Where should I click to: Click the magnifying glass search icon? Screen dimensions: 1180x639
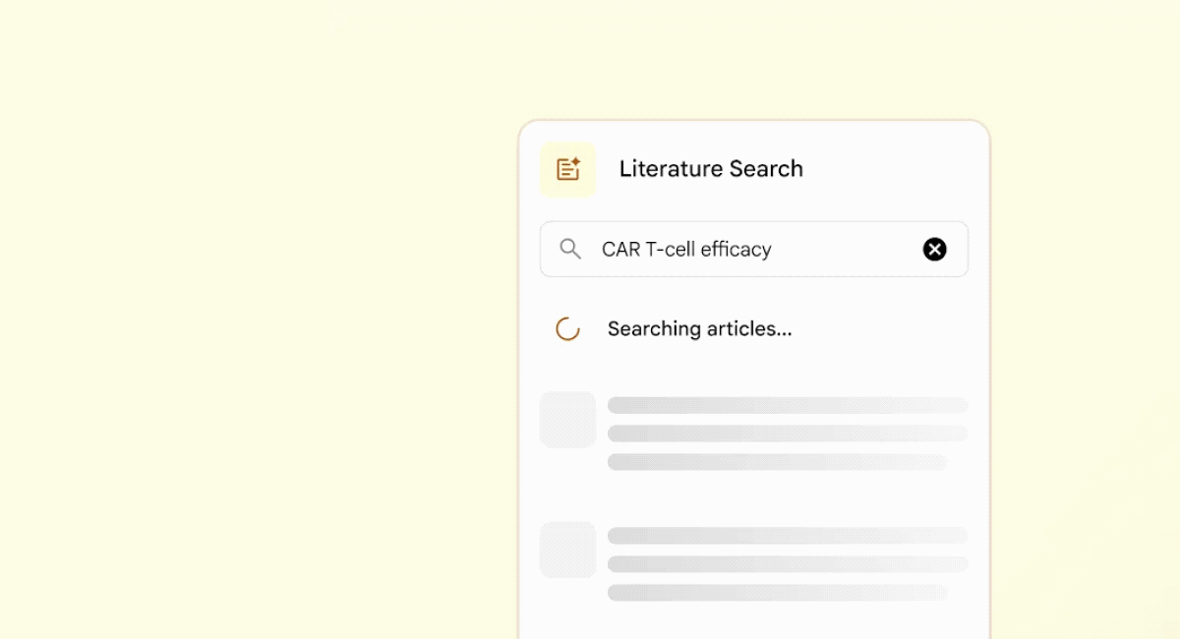pos(570,249)
